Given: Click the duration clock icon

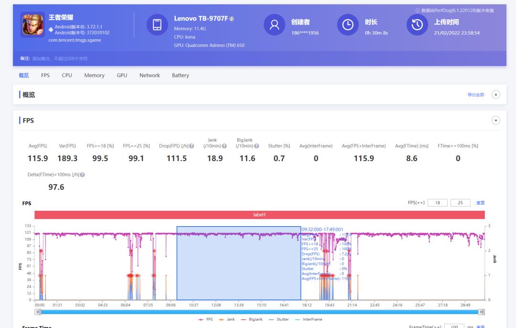Looking at the screenshot, I should point(347,25).
